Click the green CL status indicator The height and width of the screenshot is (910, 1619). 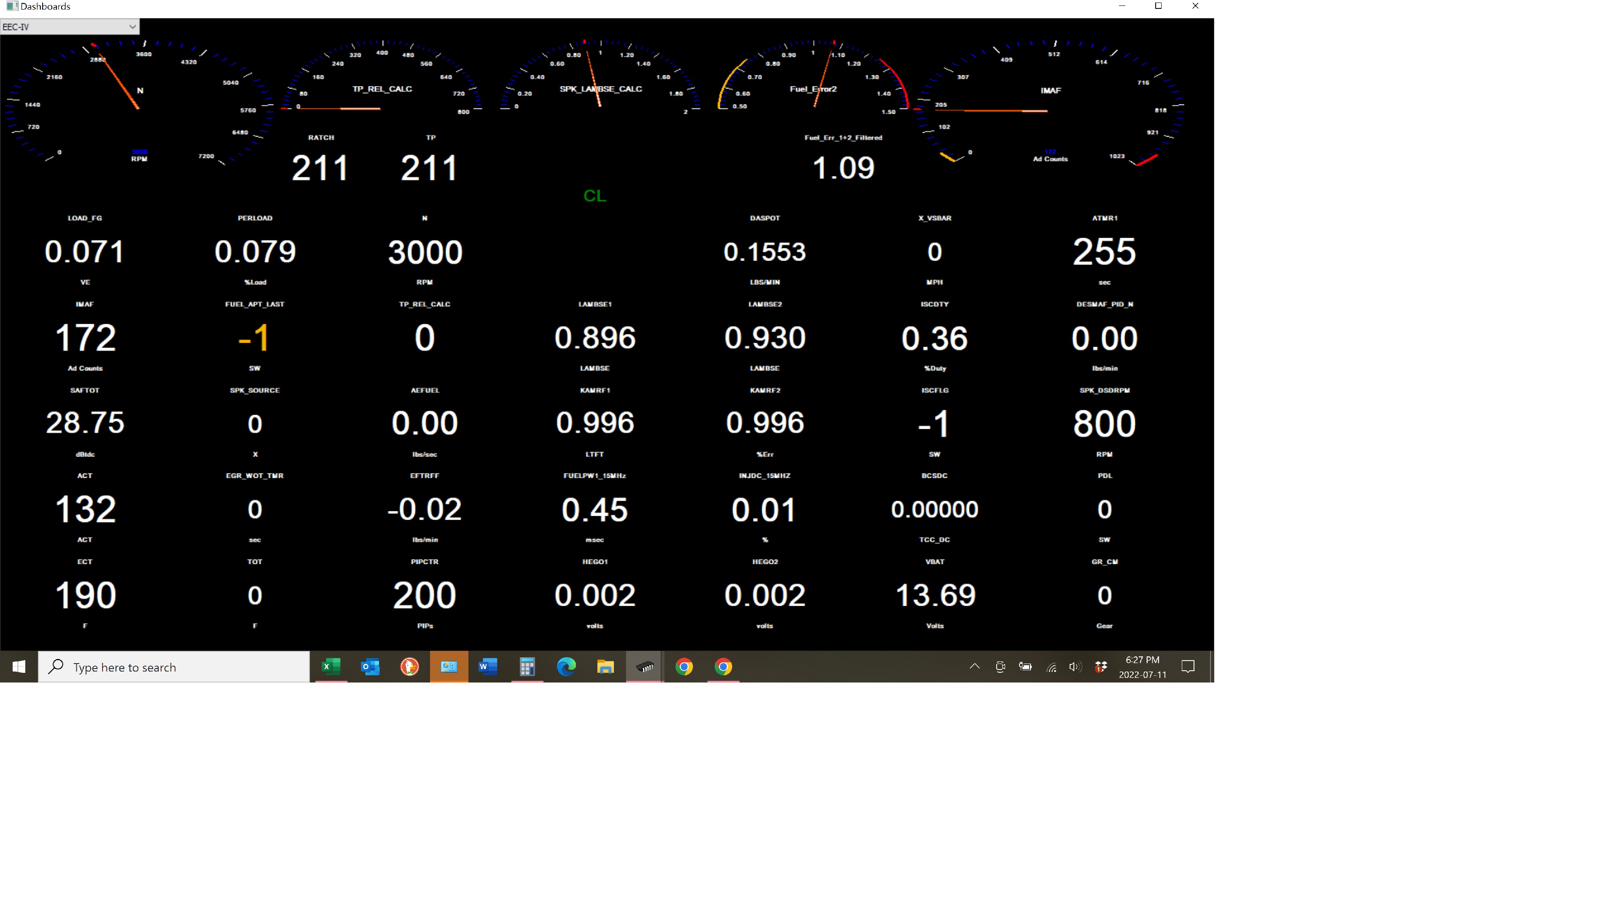pos(594,196)
